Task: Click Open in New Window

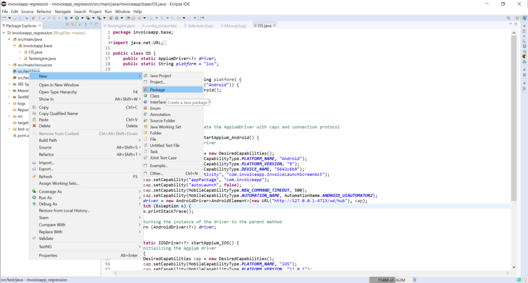Action: [x=86, y=85]
